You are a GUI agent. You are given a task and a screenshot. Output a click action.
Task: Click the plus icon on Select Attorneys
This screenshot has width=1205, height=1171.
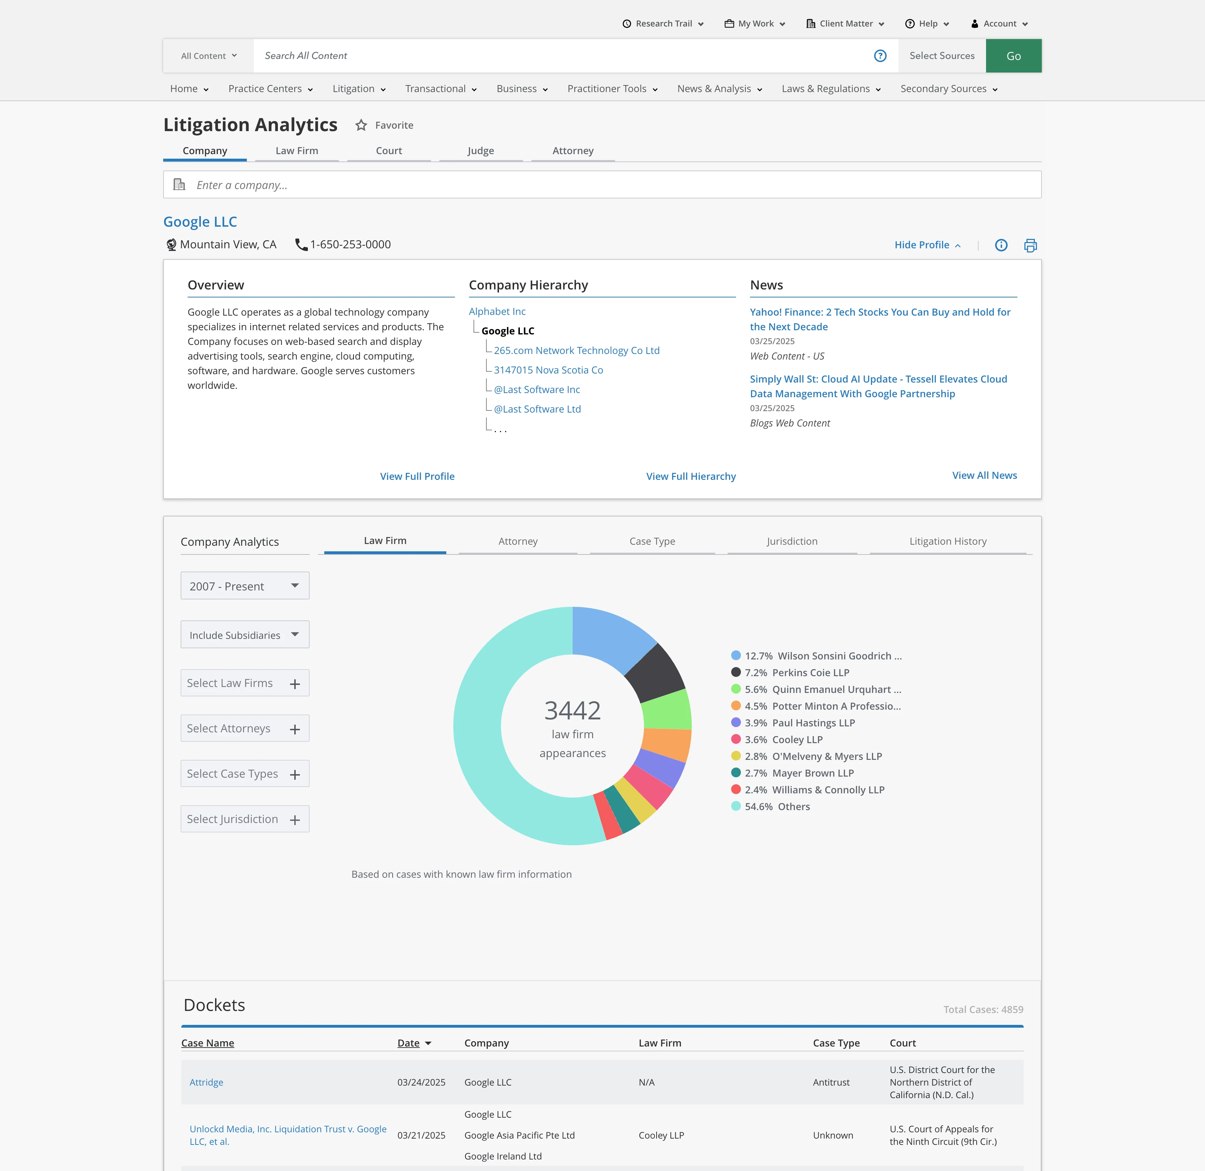click(x=295, y=730)
